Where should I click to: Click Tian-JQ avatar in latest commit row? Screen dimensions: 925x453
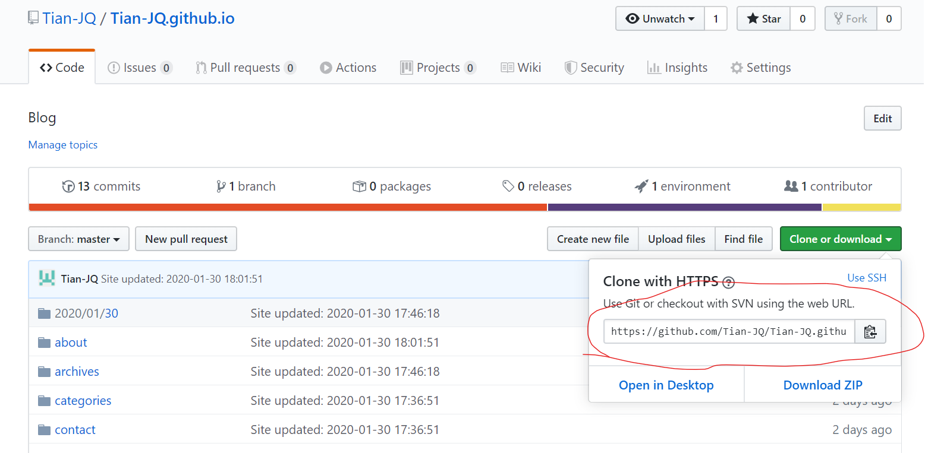coord(47,278)
